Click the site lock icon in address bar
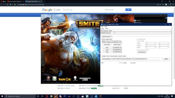 point(15,5)
